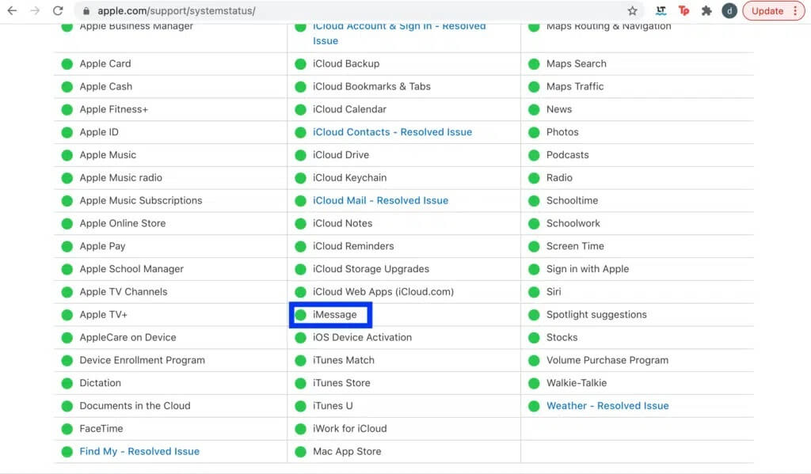Image resolution: width=811 pixels, height=474 pixels.
Task: Select the iCloud Notes entry
Action: pos(342,223)
